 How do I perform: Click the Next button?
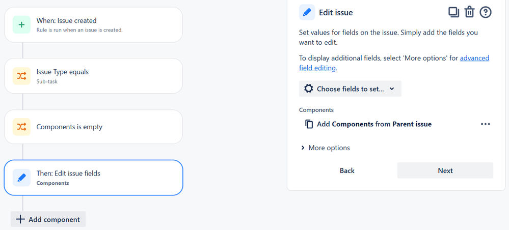pyautogui.click(x=445, y=170)
